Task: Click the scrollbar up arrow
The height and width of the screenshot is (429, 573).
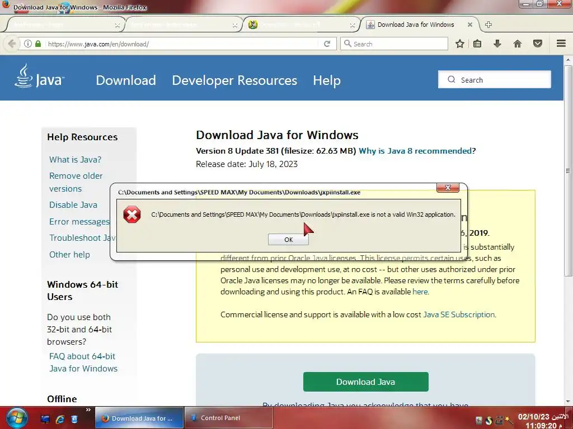Action: pos(568,59)
